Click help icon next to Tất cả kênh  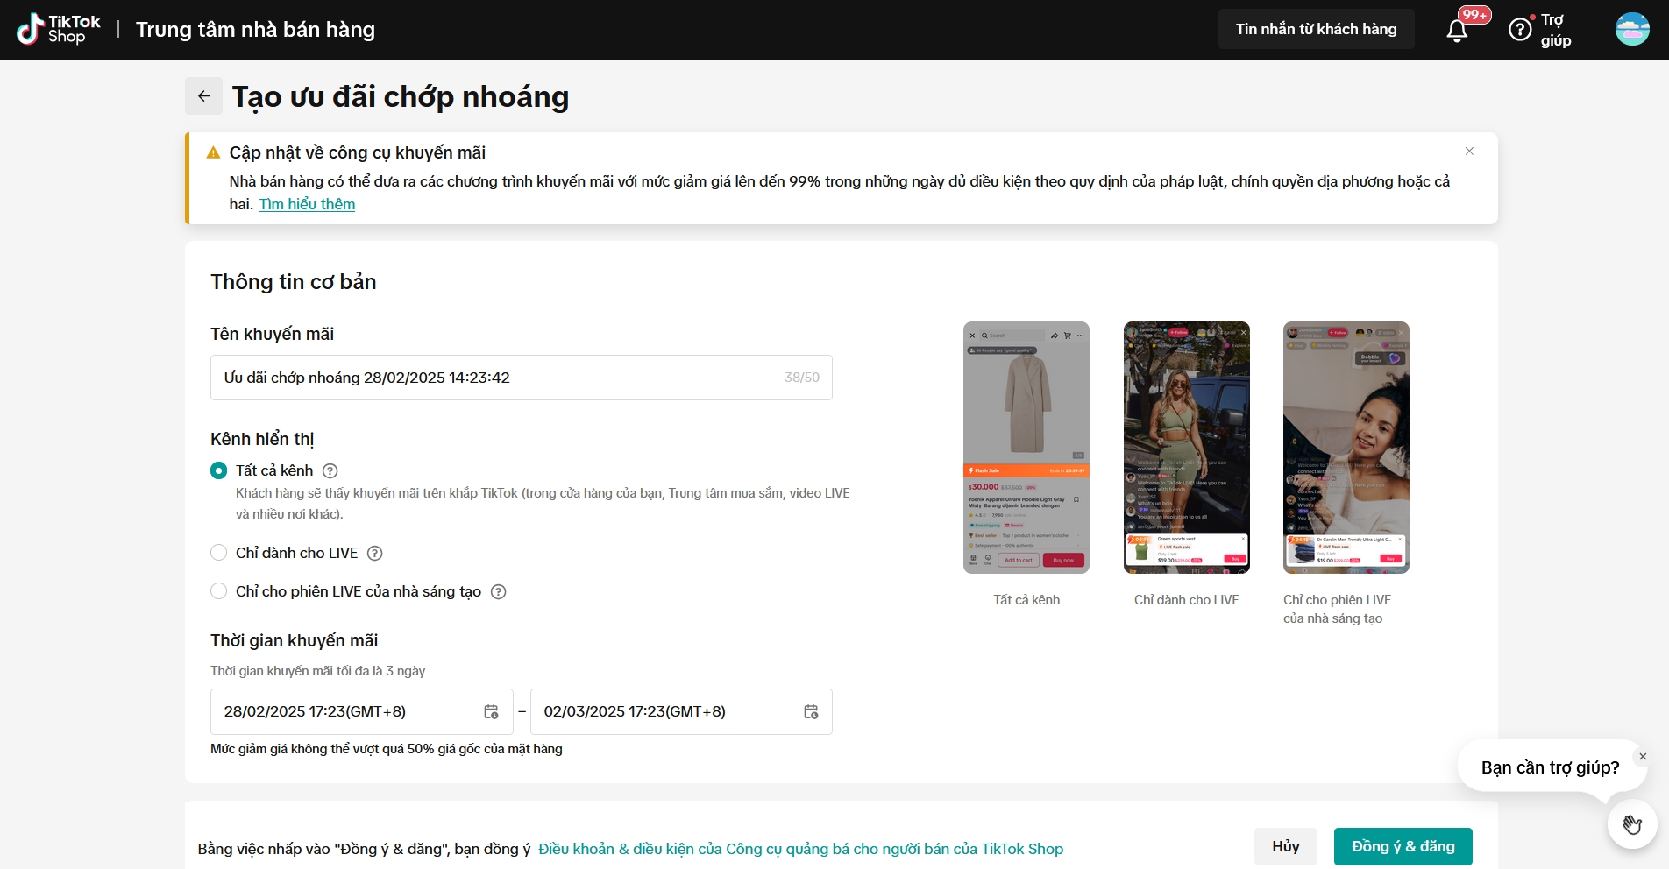pyautogui.click(x=330, y=471)
